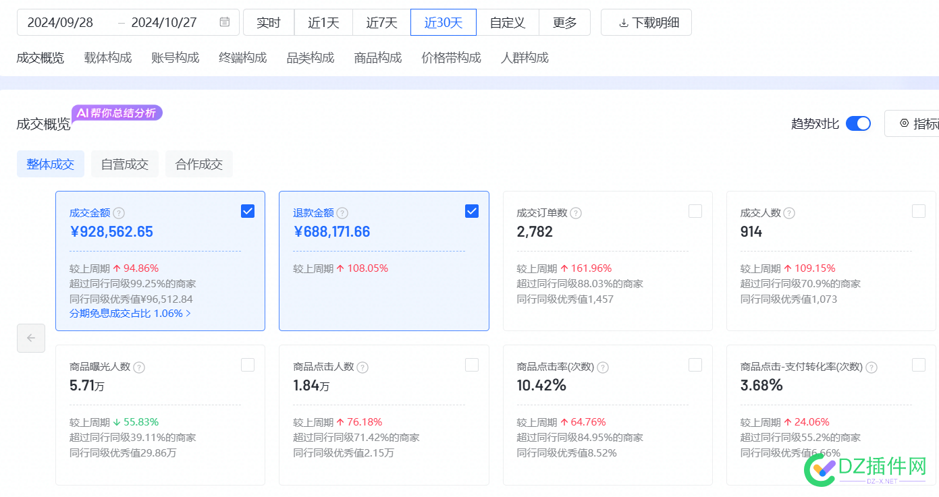Select the 实时 time range
This screenshot has height=497, width=939.
tap(269, 22)
